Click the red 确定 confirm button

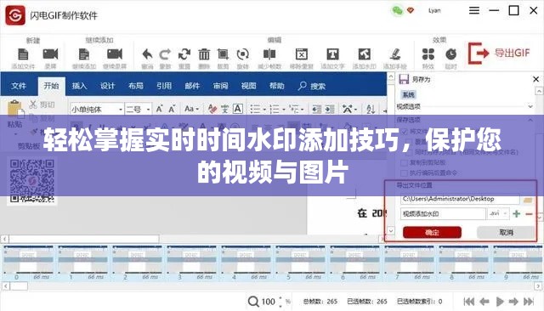coord(432,232)
